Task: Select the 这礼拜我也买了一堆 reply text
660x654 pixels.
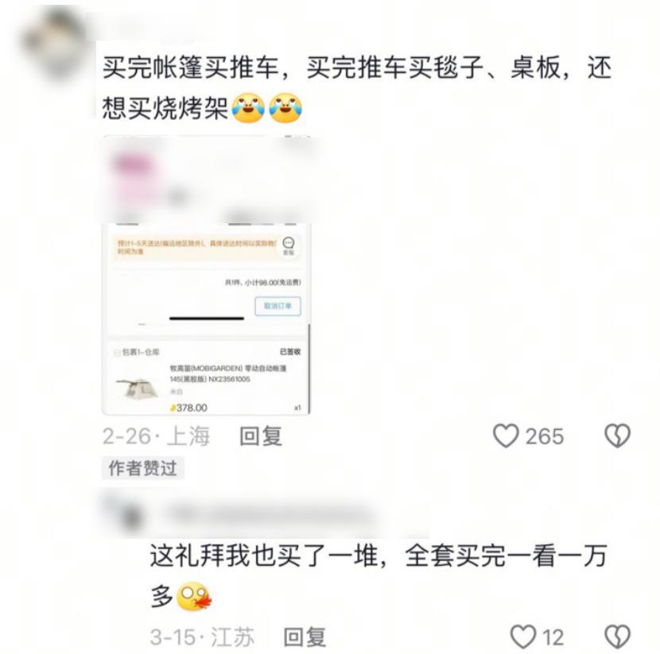Action: click(x=378, y=575)
